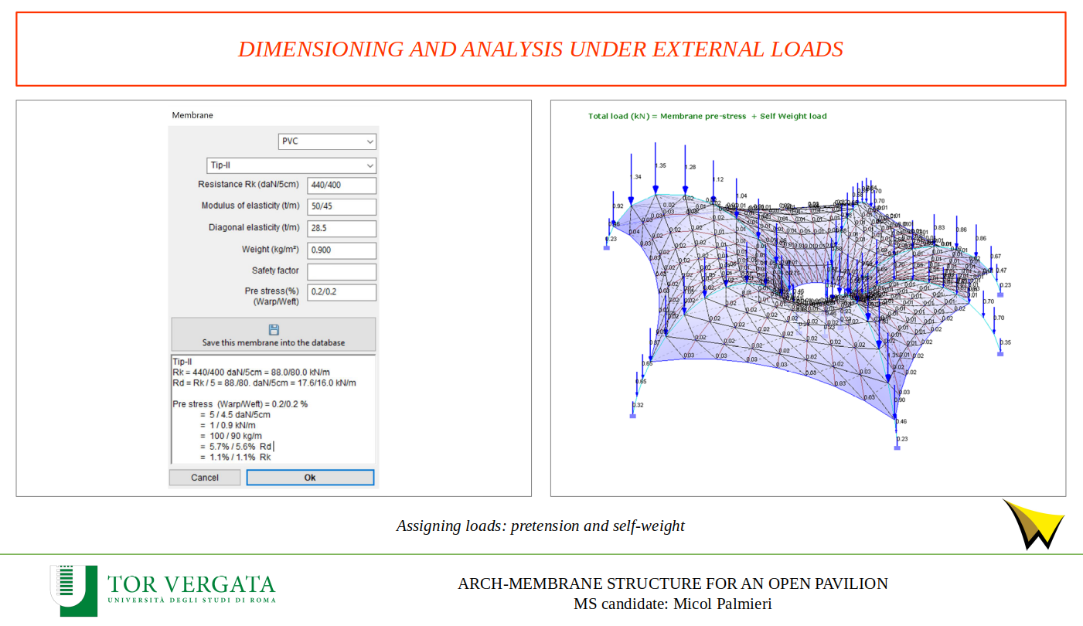The width and height of the screenshot is (1083, 626).
Task: Confirm with the Ok button
Action: 309,478
